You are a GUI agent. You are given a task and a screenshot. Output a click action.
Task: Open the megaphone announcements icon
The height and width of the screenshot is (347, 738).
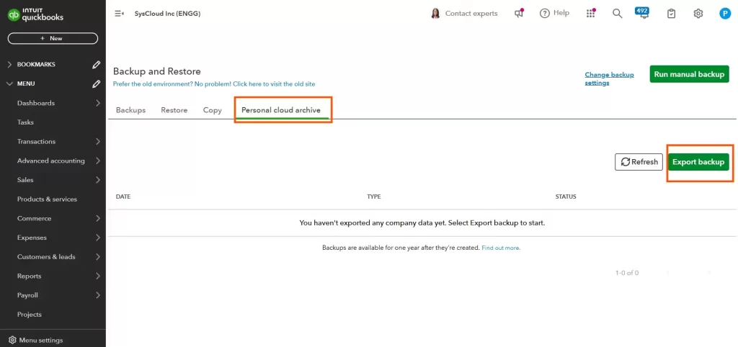[x=519, y=14]
